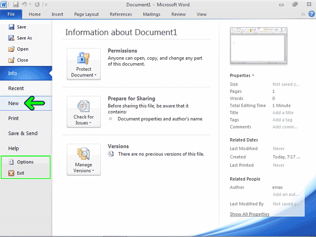Select Save & Send in backstage menu
The image size is (316, 237).
point(26,133)
